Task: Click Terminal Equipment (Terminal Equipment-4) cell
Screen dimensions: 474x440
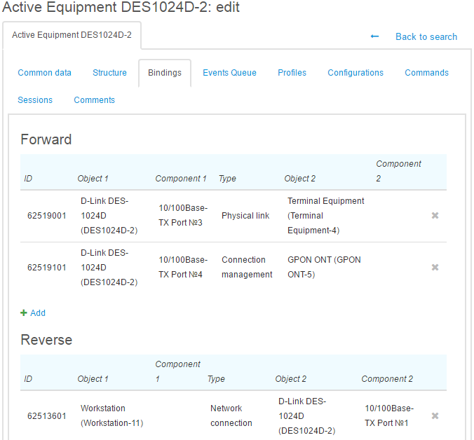Action: click(x=326, y=216)
